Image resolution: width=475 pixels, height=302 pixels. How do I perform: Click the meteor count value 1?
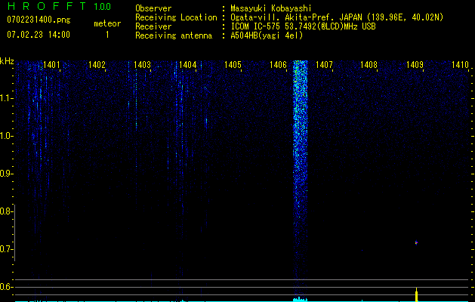tap(107, 35)
